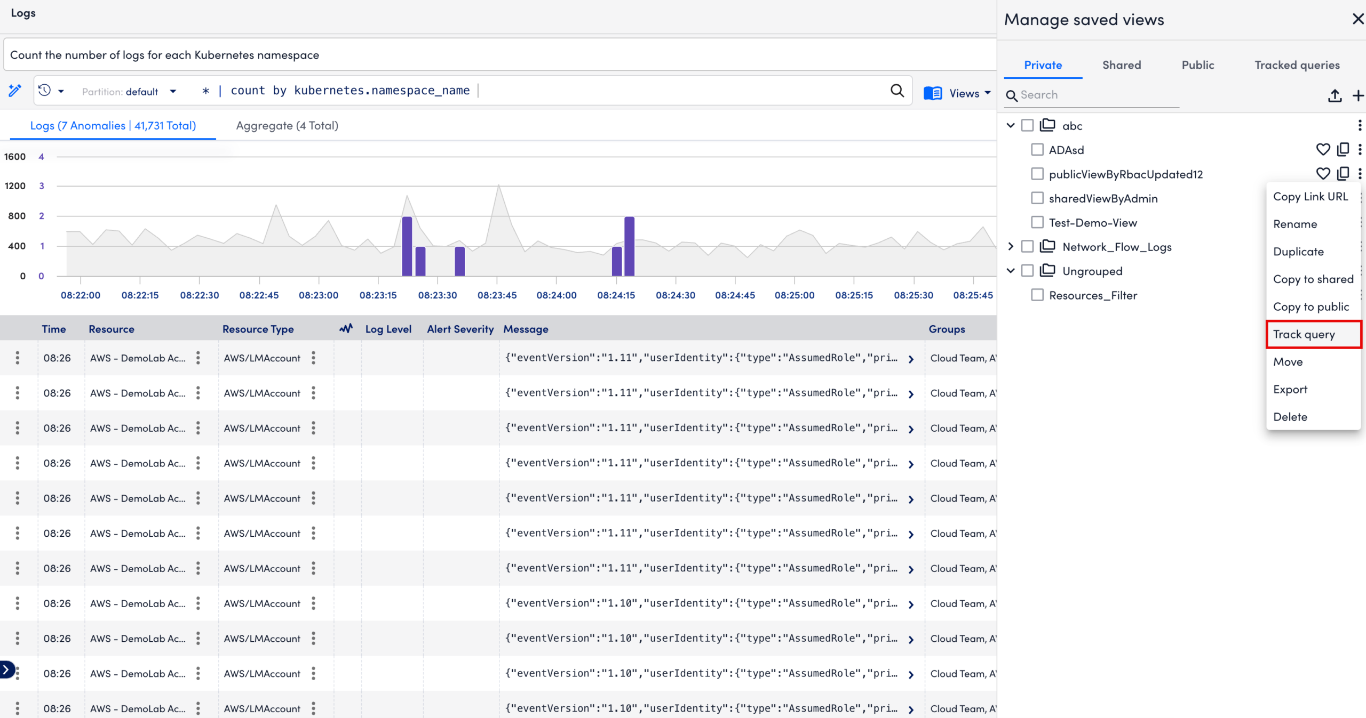Open Resource Type options in first log row
Image resolution: width=1366 pixels, height=718 pixels.
[313, 358]
